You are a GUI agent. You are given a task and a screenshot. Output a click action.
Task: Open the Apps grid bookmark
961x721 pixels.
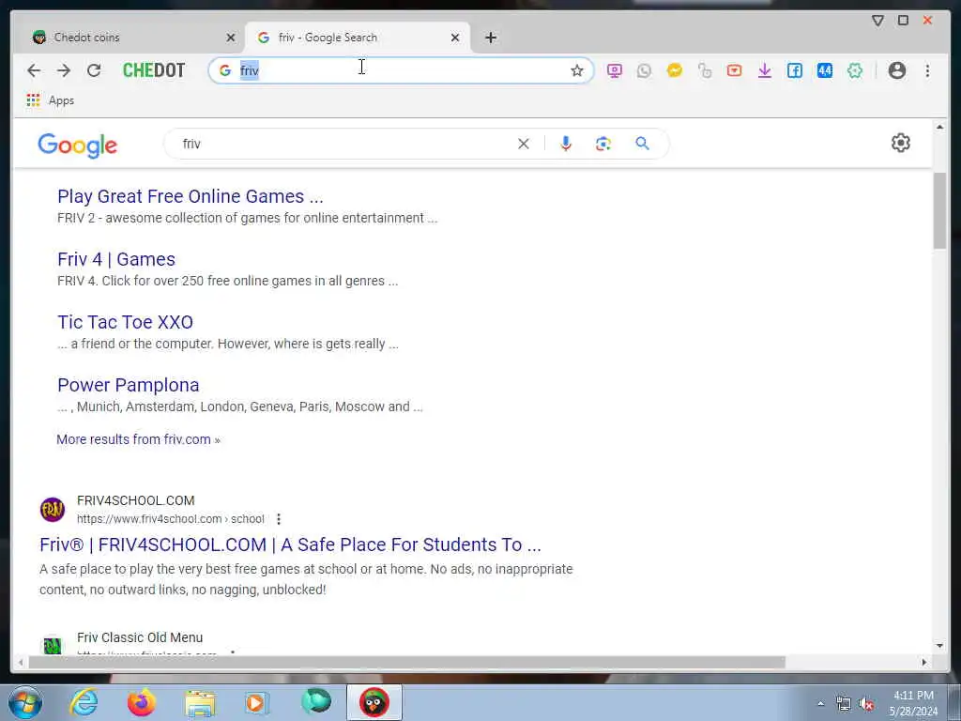51,100
